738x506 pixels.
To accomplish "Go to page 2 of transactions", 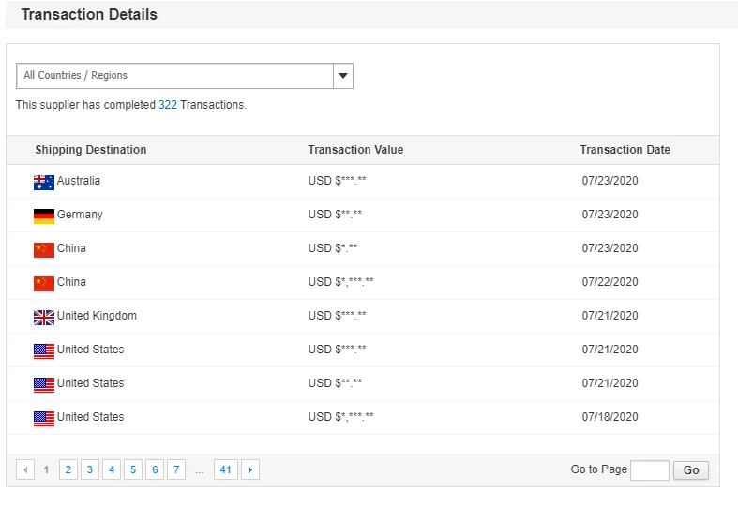I will (x=68, y=470).
